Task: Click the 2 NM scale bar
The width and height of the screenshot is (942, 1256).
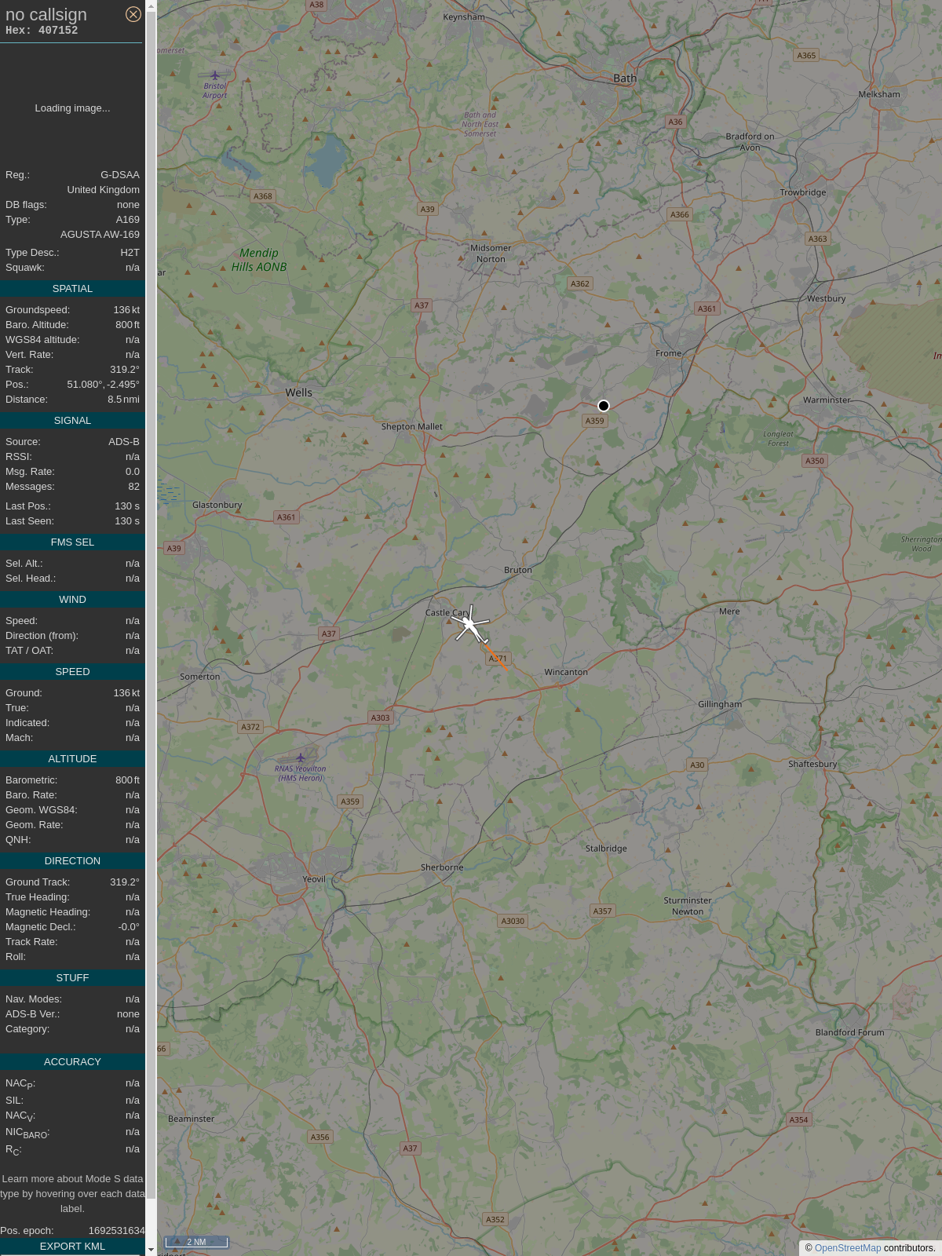Action: point(196,1242)
